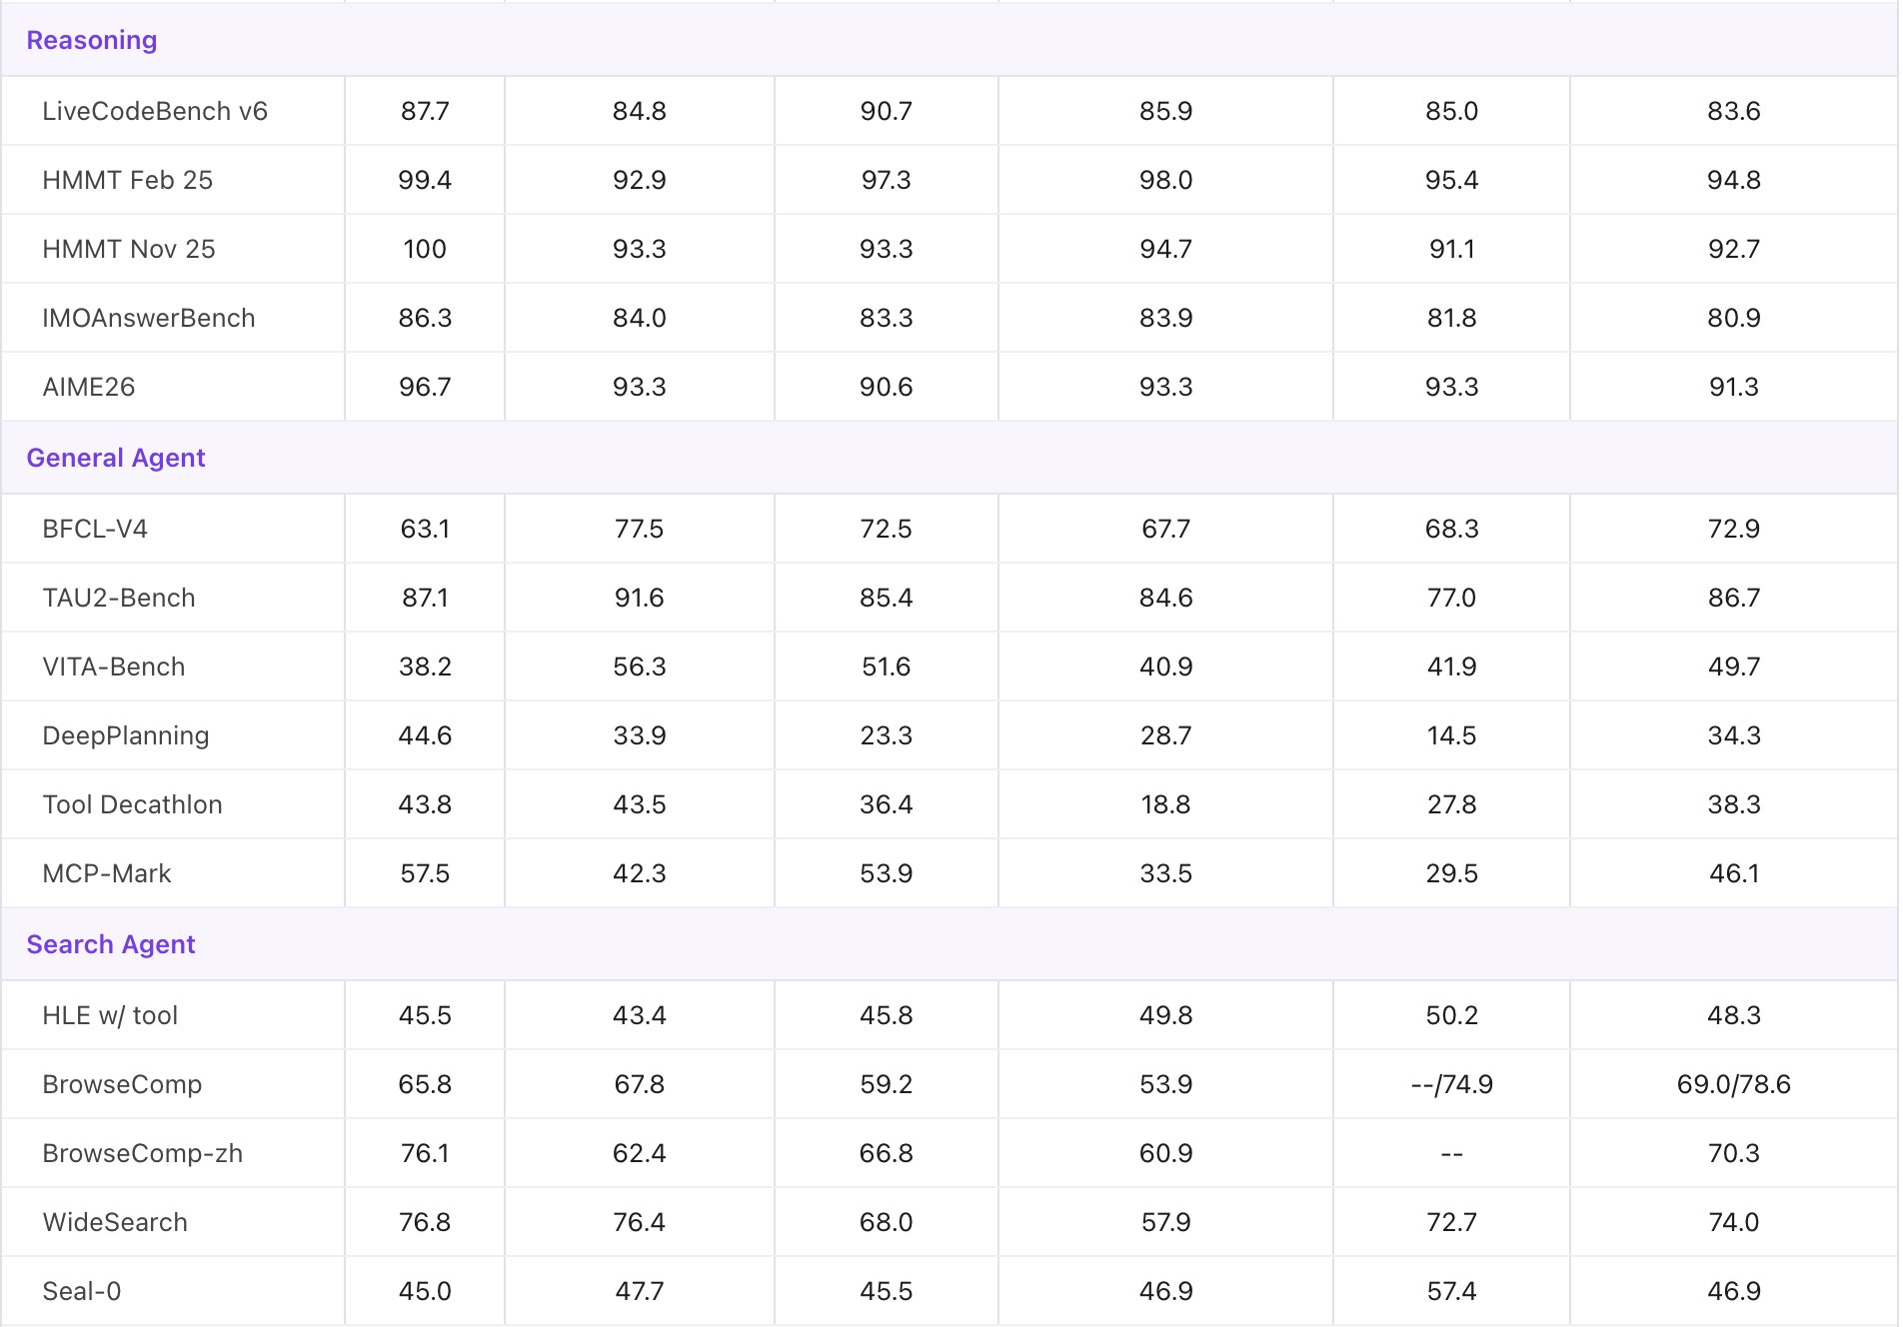Viewport: 1903px width, 1327px height.
Task: Click the Search Agent section header
Action: coord(111,944)
